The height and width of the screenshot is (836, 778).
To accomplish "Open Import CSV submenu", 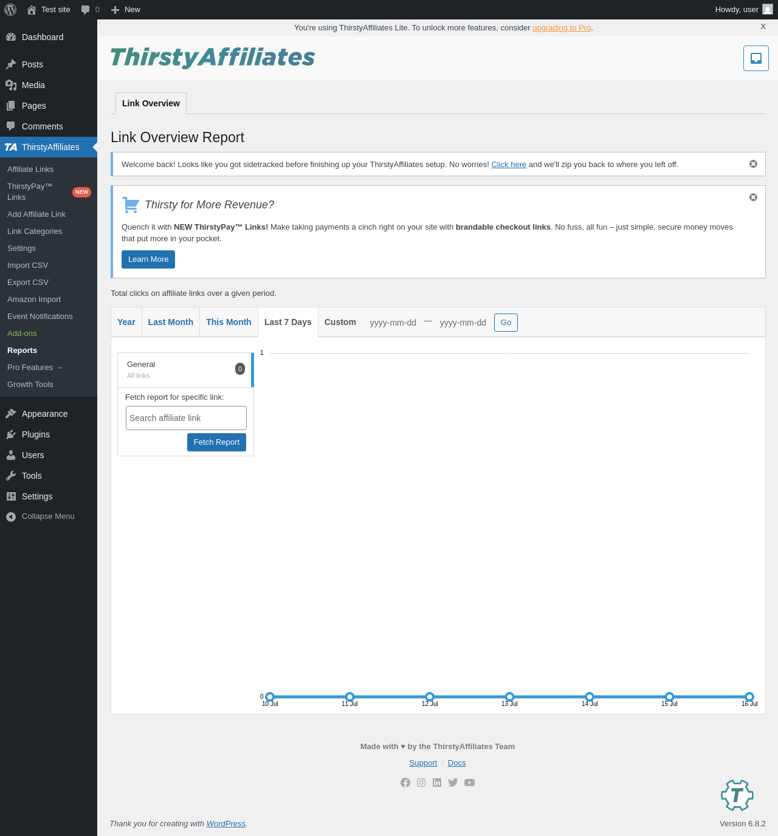I will (49, 266).
